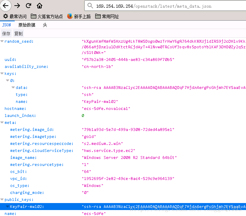Open the 最常访问 gear bookmark icon
Screen dimensions: 246x216
click(x=6, y=16)
